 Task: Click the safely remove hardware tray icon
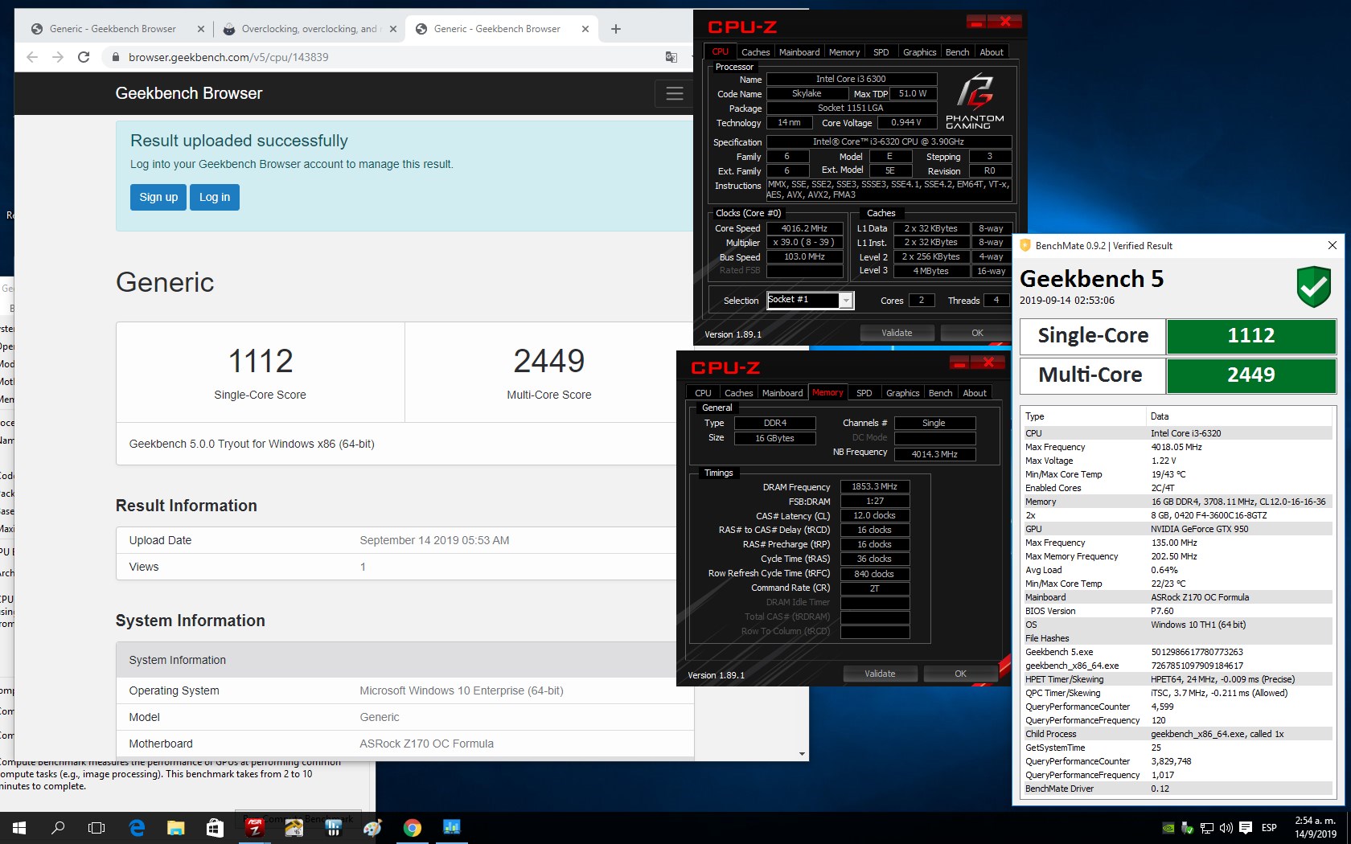pyautogui.click(x=1187, y=828)
